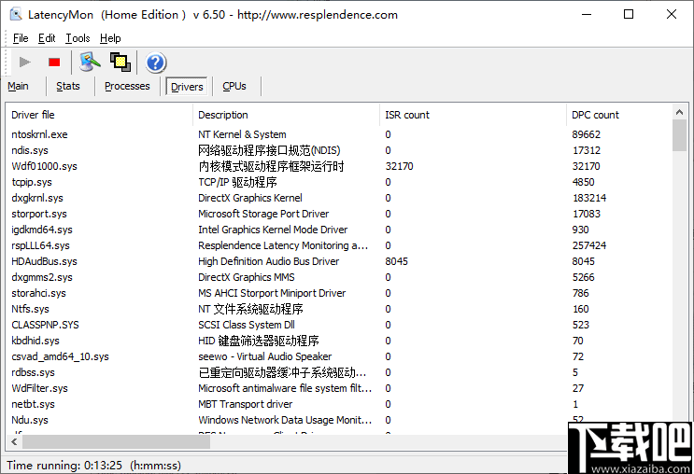Click DPC count value 183214

tap(589, 198)
